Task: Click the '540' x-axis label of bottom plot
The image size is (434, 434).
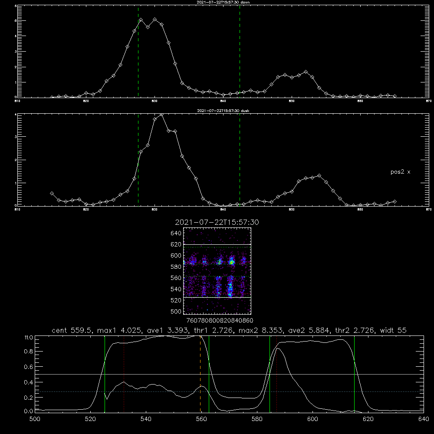Action: 146,419
